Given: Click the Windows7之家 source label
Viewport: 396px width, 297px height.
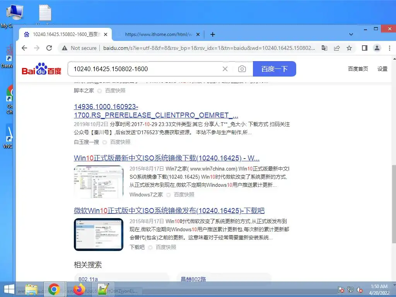Looking at the screenshot, I should point(146,195).
